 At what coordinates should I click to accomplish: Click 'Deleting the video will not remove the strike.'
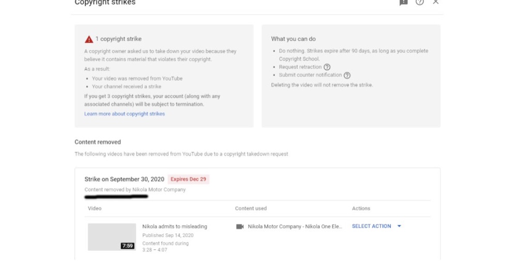coord(322,85)
